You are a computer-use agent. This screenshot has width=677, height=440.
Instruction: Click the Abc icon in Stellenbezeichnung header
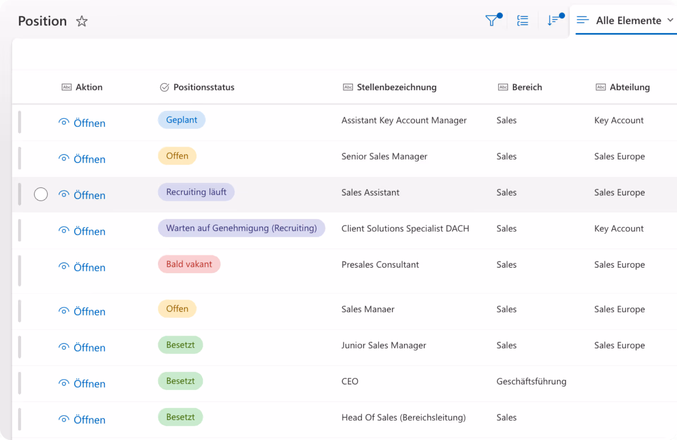[x=348, y=87]
